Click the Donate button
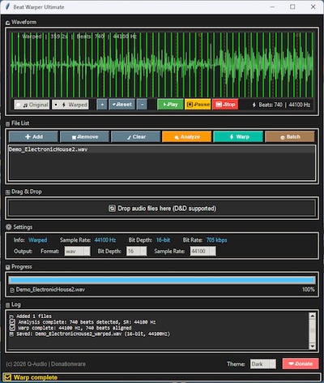 pos(301,364)
